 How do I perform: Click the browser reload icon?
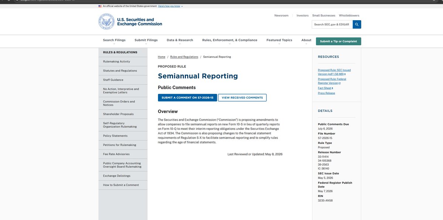point(8,1)
